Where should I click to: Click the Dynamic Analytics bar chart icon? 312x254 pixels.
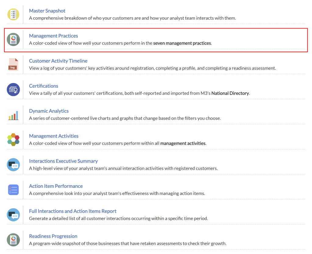pos(13,115)
